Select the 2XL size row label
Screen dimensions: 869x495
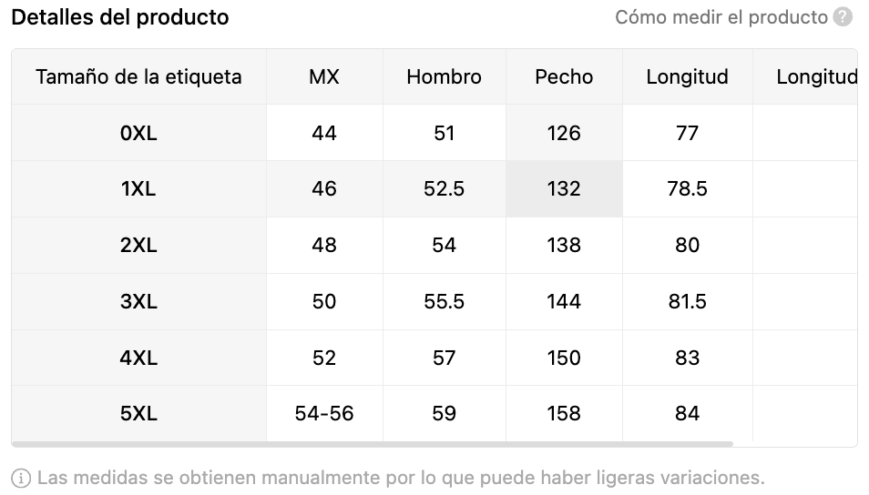pos(138,246)
